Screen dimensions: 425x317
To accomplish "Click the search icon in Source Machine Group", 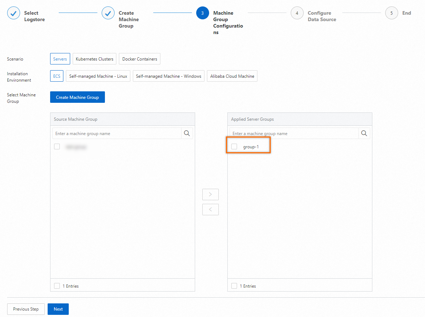I will click(187, 133).
